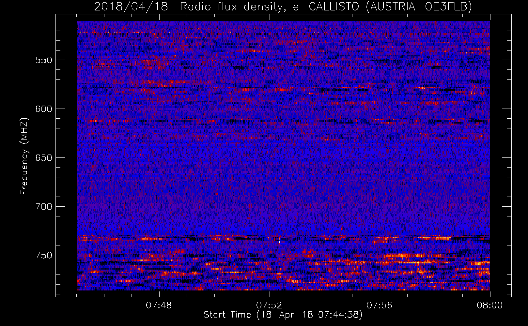The width and height of the screenshot is (528, 326).
Task: Click the 07:52 time tick label
Action: (269, 305)
